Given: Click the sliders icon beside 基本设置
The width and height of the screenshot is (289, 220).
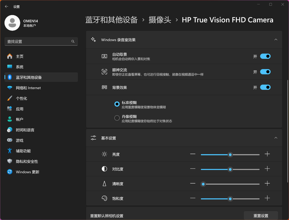Looking at the screenshot, I should click(94, 138).
